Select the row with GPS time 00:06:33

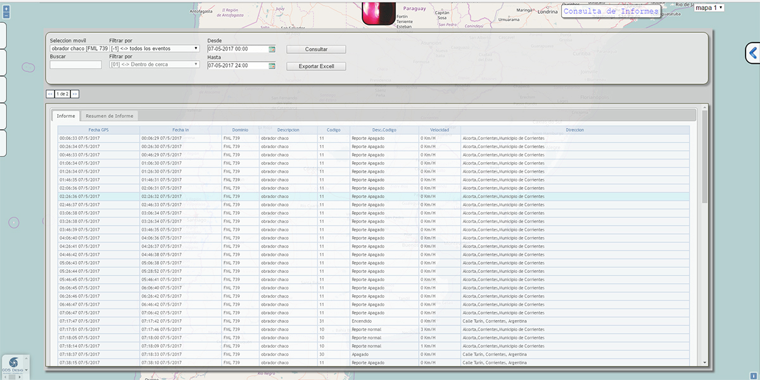374,138
